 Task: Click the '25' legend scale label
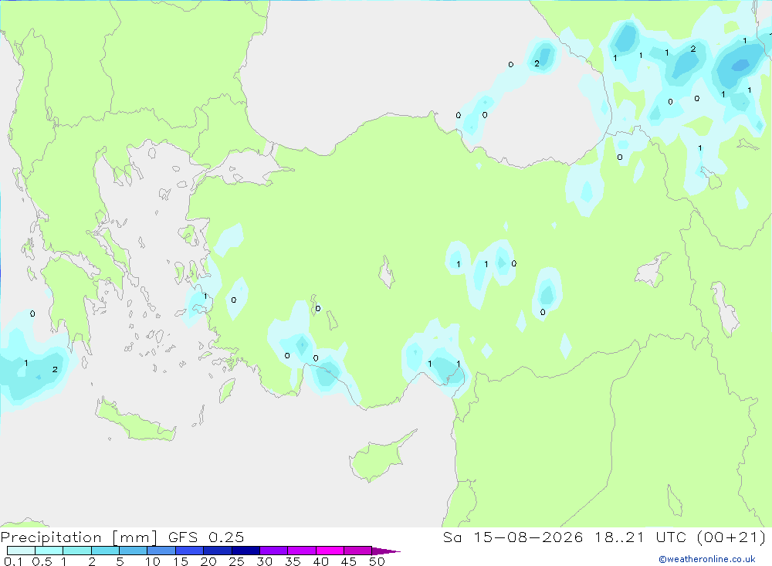(x=236, y=561)
